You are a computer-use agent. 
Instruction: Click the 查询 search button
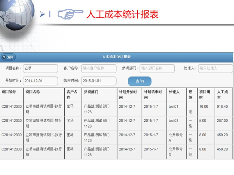(x=140, y=81)
